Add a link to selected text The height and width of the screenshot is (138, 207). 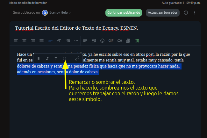point(77,59)
